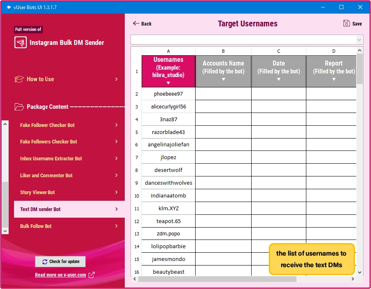Select Story Viewer Bot
This screenshot has height=289, width=371.
[x=69, y=192]
